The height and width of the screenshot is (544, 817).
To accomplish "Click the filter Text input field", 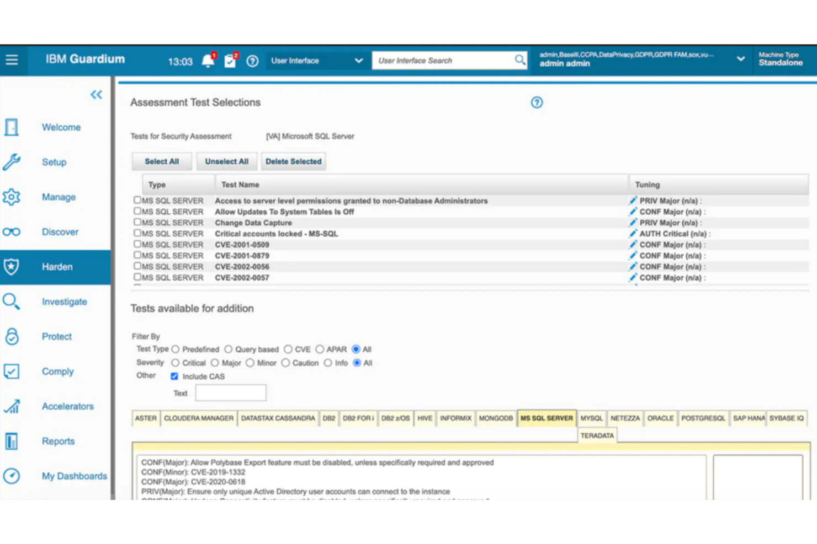I will coord(231,393).
